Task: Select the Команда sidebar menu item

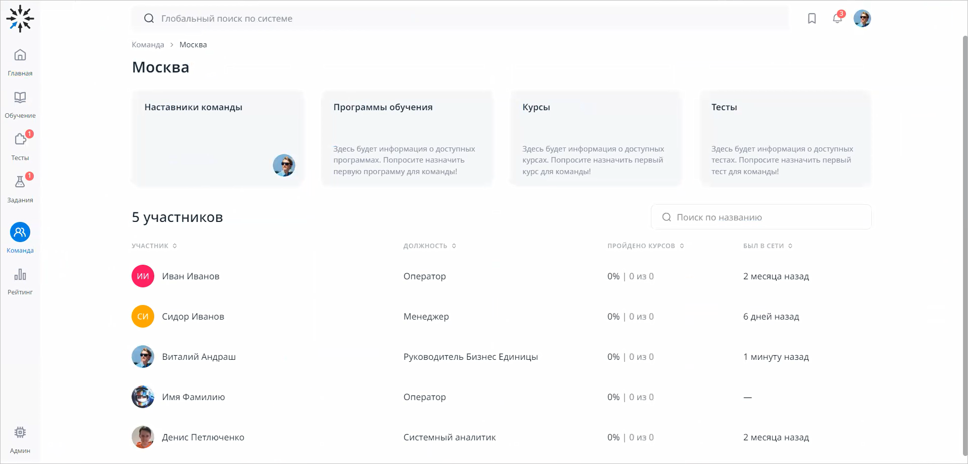Action: click(x=20, y=238)
